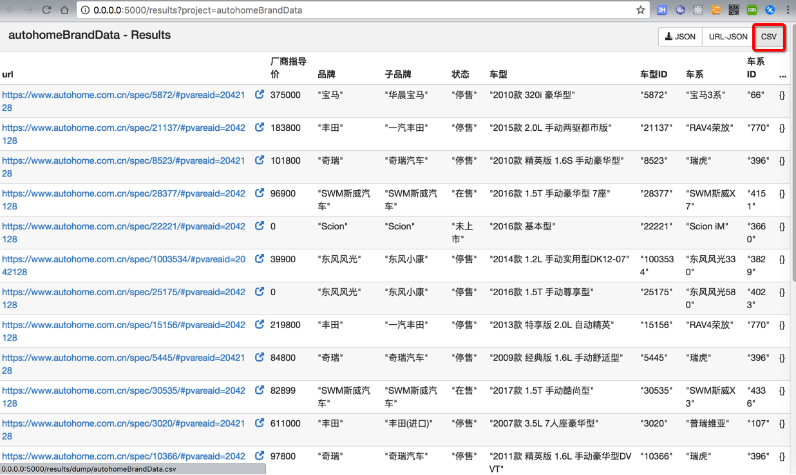
Task: Click the 子品牌 column header
Action: 398,74
